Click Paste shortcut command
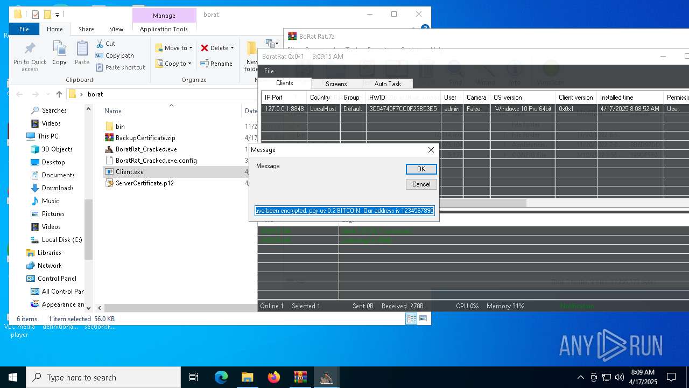689x388 pixels. tap(121, 67)
